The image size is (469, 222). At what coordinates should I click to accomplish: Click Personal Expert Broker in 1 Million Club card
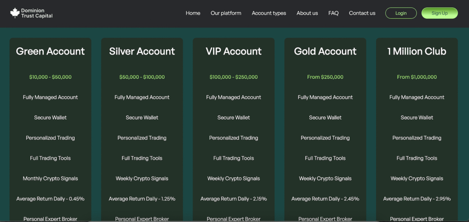point(417,219)
